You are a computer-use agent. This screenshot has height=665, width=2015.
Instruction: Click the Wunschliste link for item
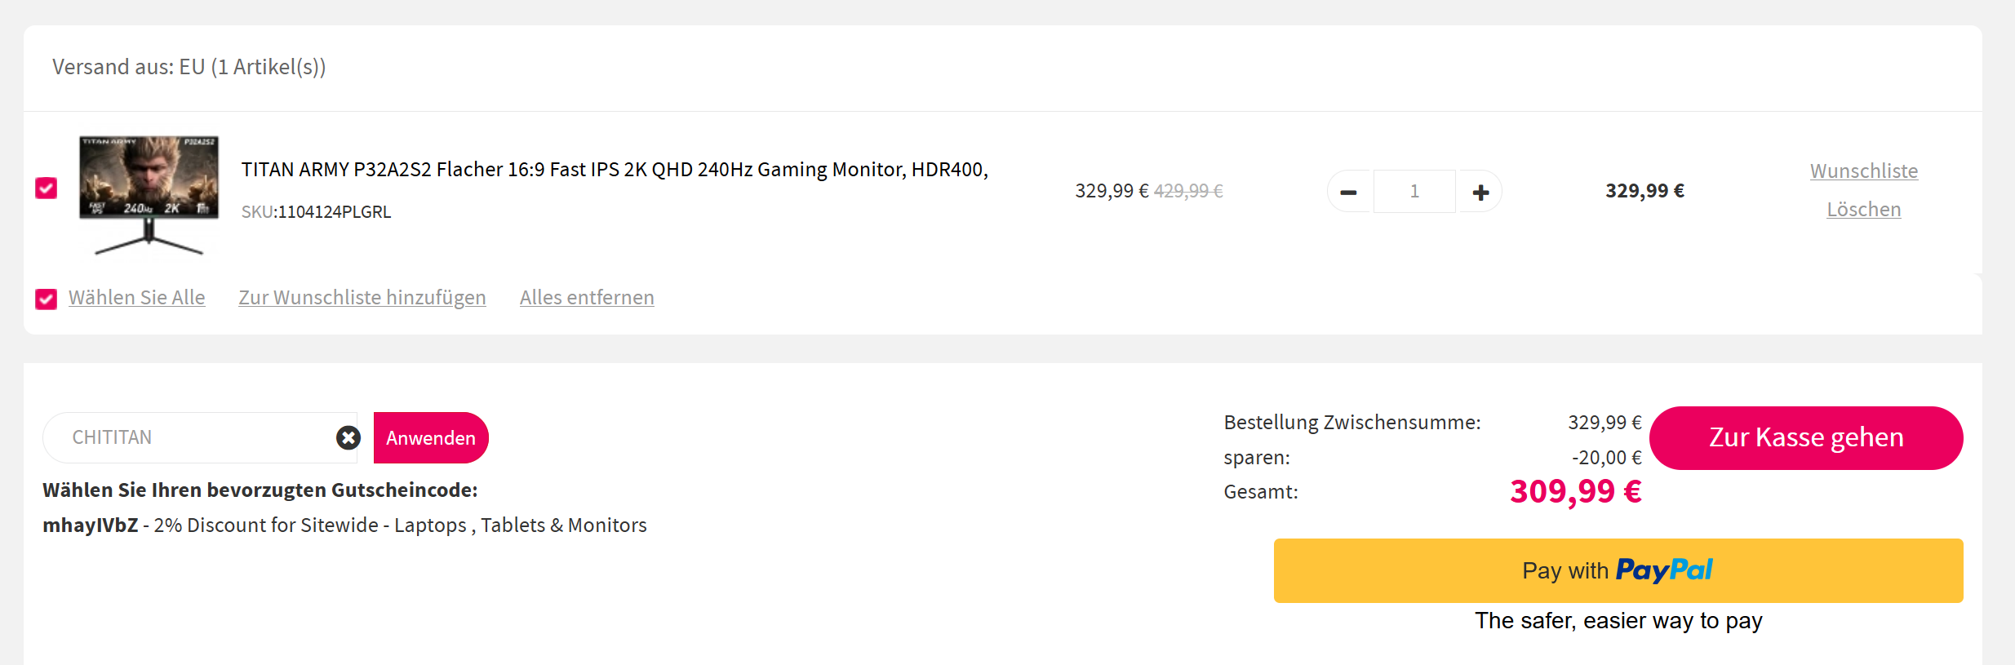(x=1863, y=171)
